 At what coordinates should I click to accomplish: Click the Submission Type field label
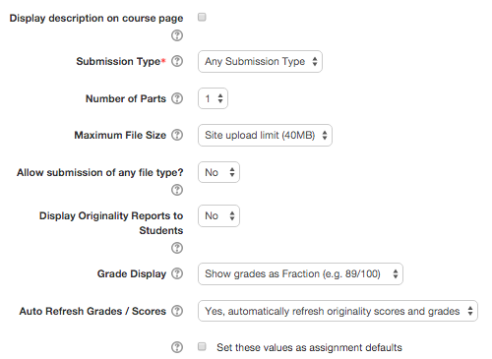tap(119, 61)
